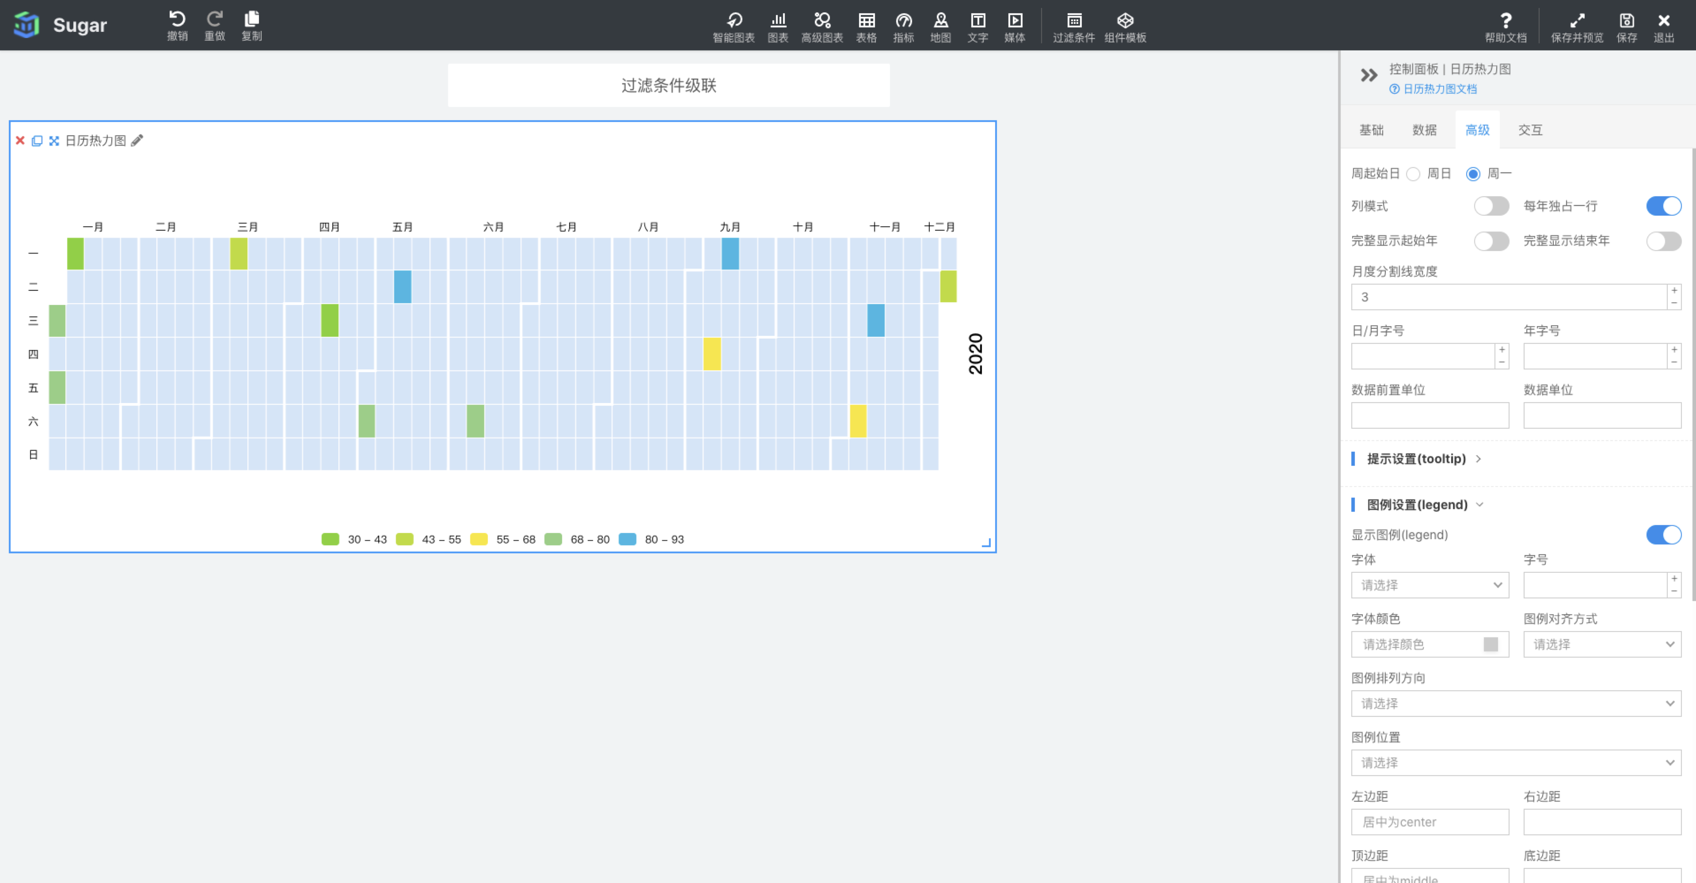Image resolution: width=1696 pixels, height=883 pixels.
Task: Open the 日历热力图文档 help link
Action: (1439, 90)
